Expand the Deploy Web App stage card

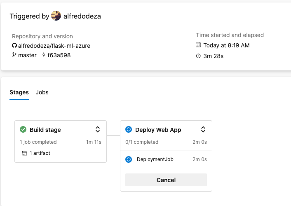click(x=203, y=129)
